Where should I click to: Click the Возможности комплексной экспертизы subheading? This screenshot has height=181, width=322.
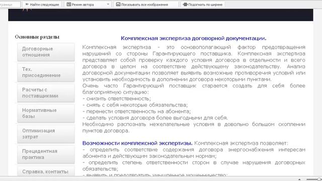coord(137,143)
